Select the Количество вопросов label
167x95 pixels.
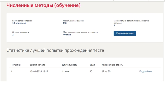22,21
